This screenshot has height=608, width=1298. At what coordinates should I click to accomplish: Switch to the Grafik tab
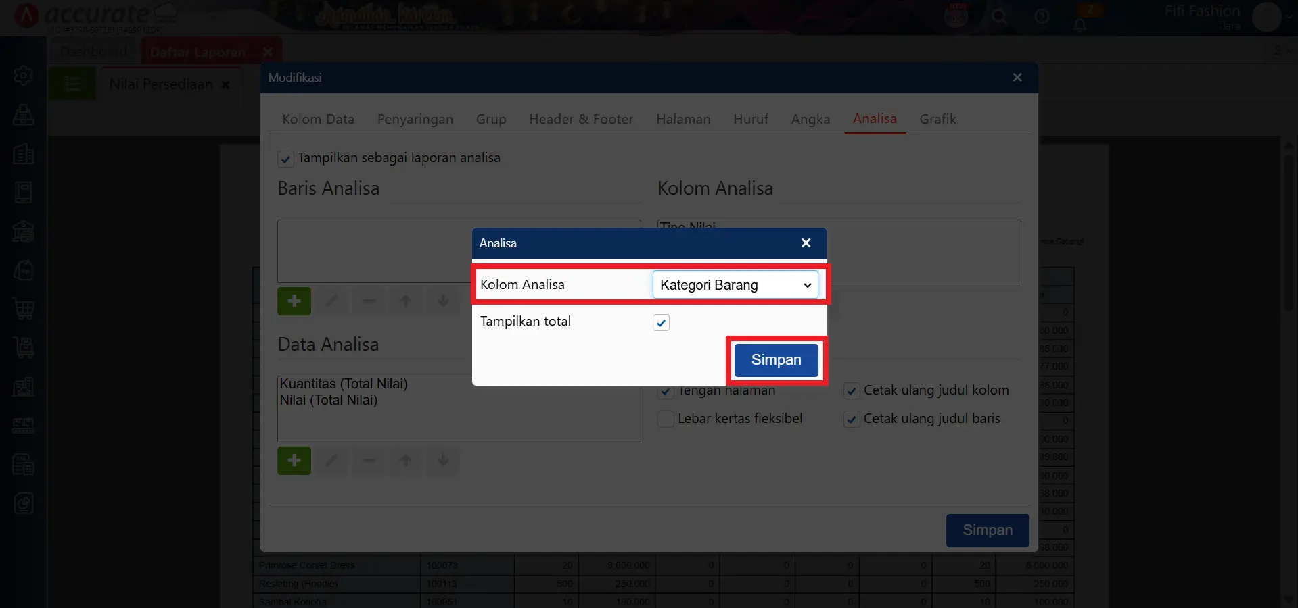tap(937, 120)
